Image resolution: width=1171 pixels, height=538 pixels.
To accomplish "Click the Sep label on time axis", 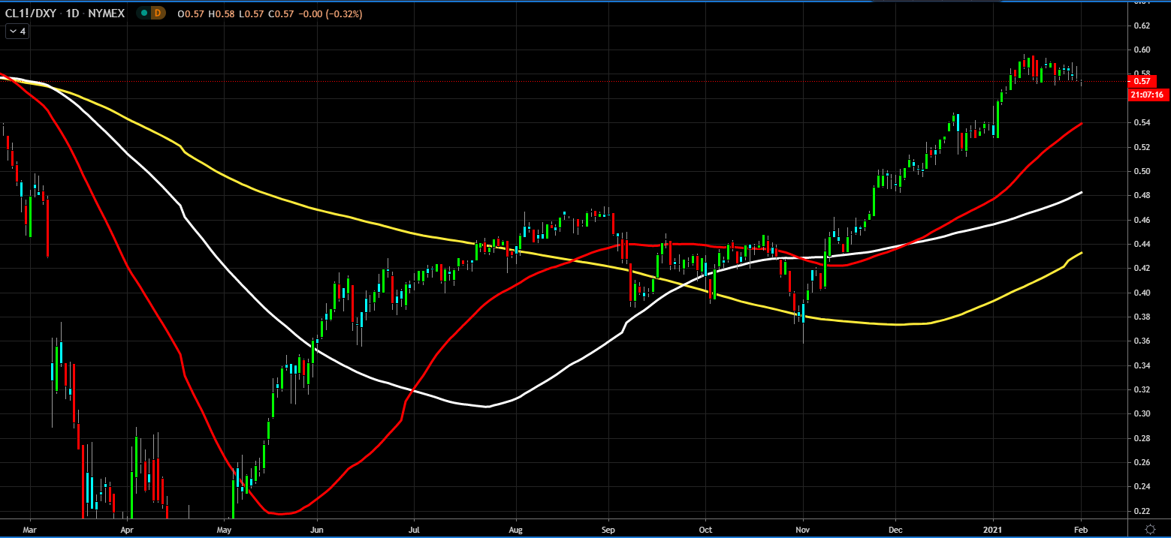I will pyautogui.click(x=609, y=529).
